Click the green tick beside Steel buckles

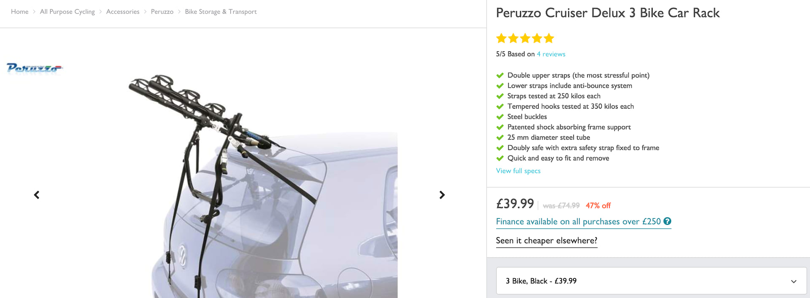point(500,117)
